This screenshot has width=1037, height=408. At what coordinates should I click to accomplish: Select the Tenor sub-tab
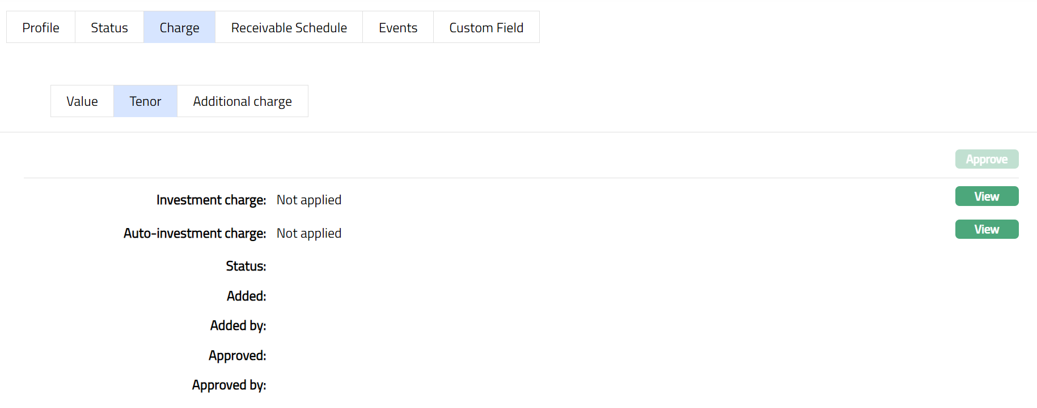145,101
